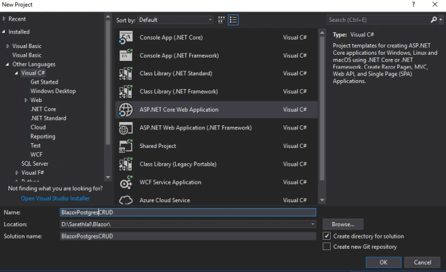Open the Sort by Default dropdown
Image resolution: width=446 pixels, height=272 pixels.
click(x=176, y=20)
